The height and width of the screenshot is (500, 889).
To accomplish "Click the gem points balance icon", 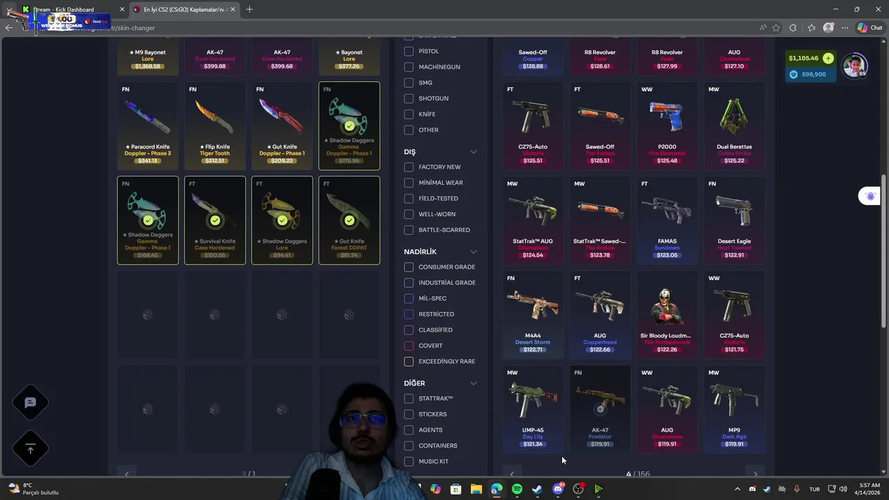I will pyautogui.click(x=794, y=74).
